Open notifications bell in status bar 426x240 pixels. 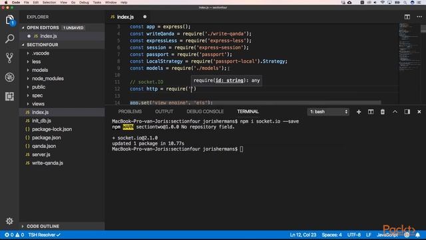click(417, 235)
